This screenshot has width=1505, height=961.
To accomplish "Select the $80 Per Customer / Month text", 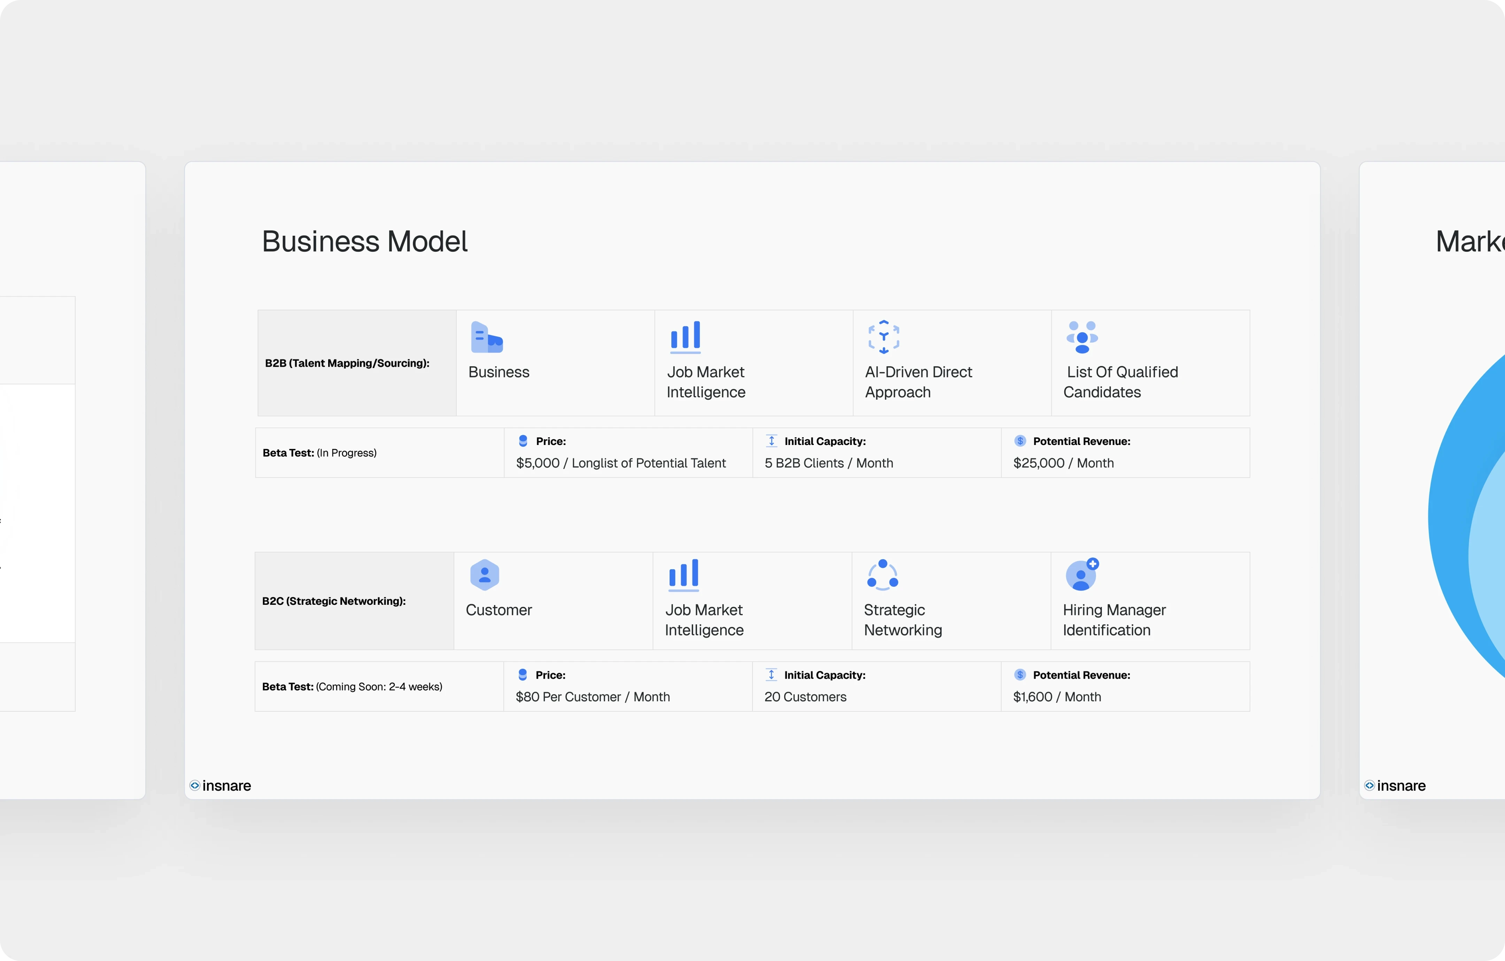I will [x=593, y=697].
